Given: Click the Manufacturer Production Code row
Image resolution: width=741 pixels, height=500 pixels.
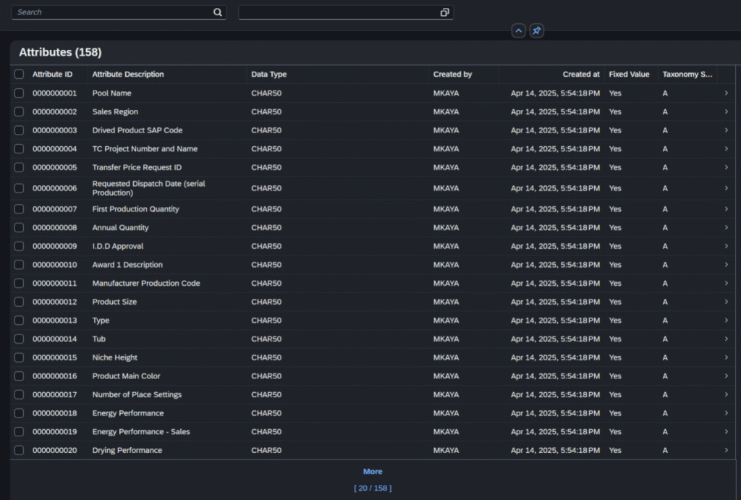Looking at the screenshot, I should (146, 284).
